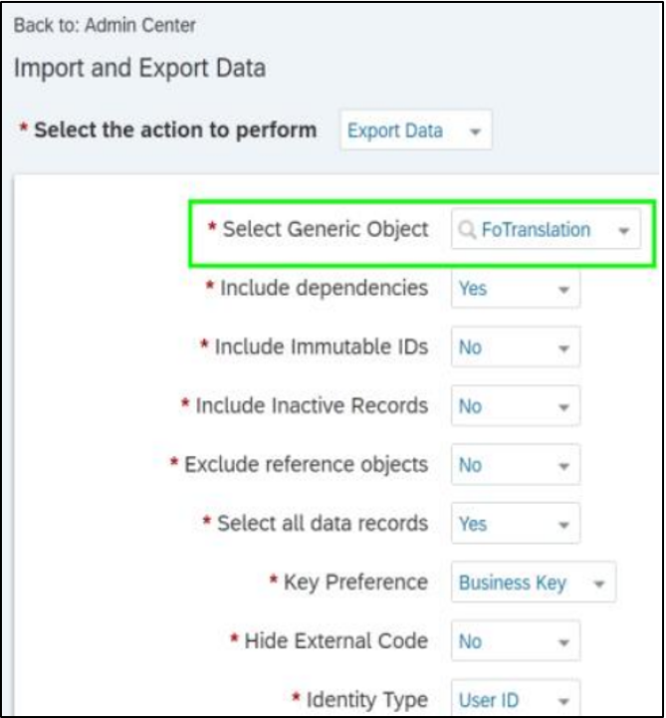Change Select all data records value from Yes
This screenshot has width=666, height=718.
[x=516, y=523]
